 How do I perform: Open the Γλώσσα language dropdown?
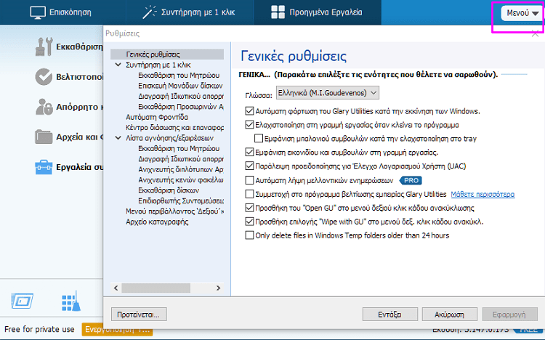[328, 93]
